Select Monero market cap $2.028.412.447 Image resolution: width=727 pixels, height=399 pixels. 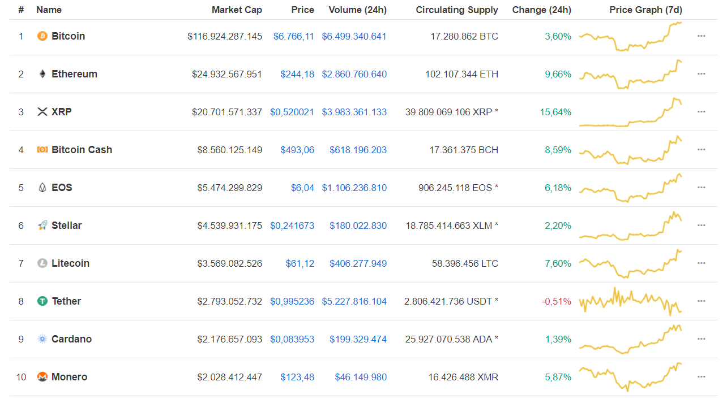pyautogui.click(x=230, y=377)
